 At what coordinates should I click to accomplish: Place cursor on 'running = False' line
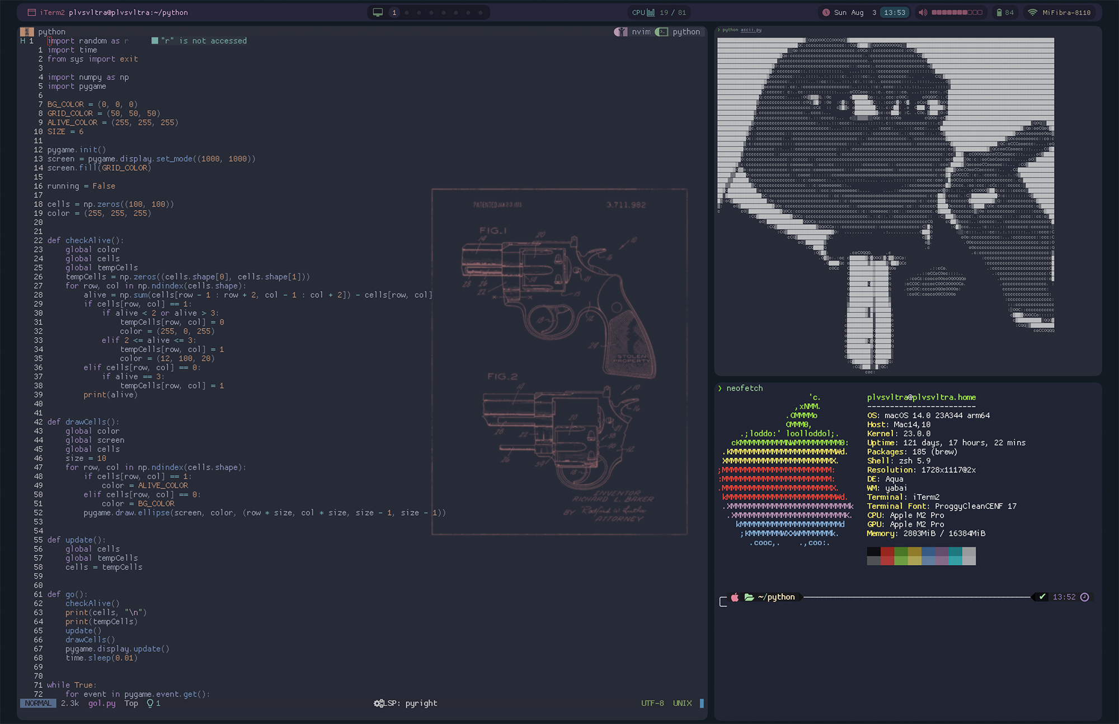tap(81, 186)
